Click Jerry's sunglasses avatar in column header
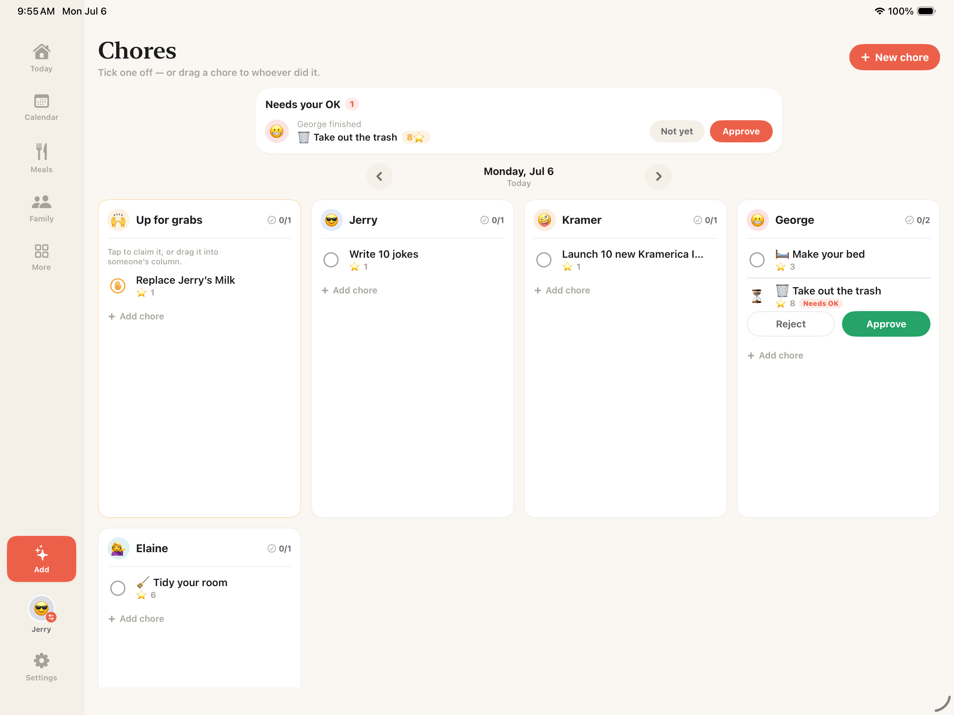The height and width of the screenshot is (715, 954). click(x=331, y=220)
